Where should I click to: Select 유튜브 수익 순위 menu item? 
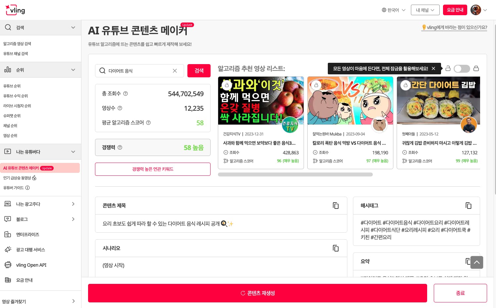(x=16, y=96)
